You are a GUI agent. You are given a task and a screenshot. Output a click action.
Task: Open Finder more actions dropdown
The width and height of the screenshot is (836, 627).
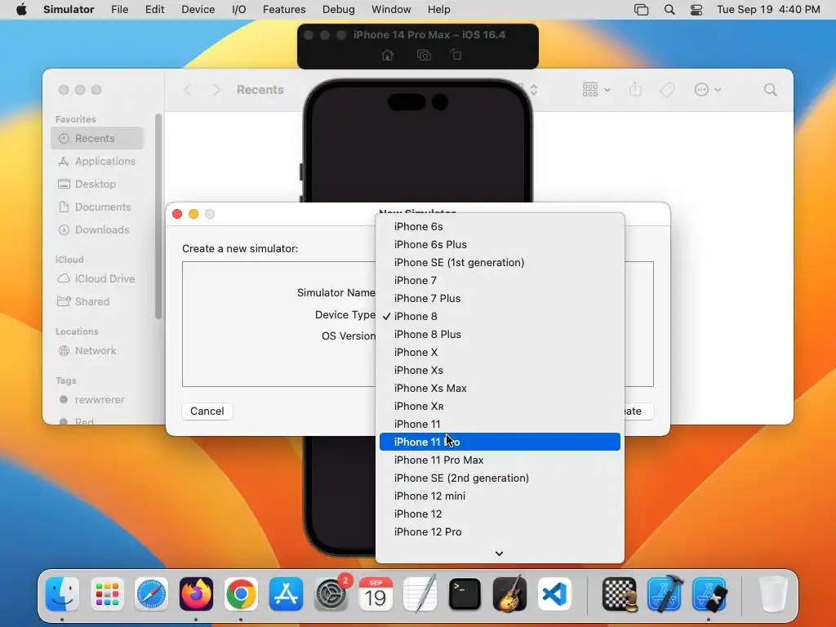708,90
